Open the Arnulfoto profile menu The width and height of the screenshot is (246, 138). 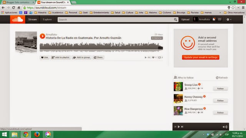[202, 20]
